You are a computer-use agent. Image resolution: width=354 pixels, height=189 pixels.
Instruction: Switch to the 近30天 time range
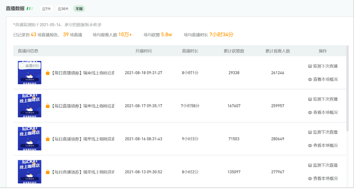[x=63, y=9]
